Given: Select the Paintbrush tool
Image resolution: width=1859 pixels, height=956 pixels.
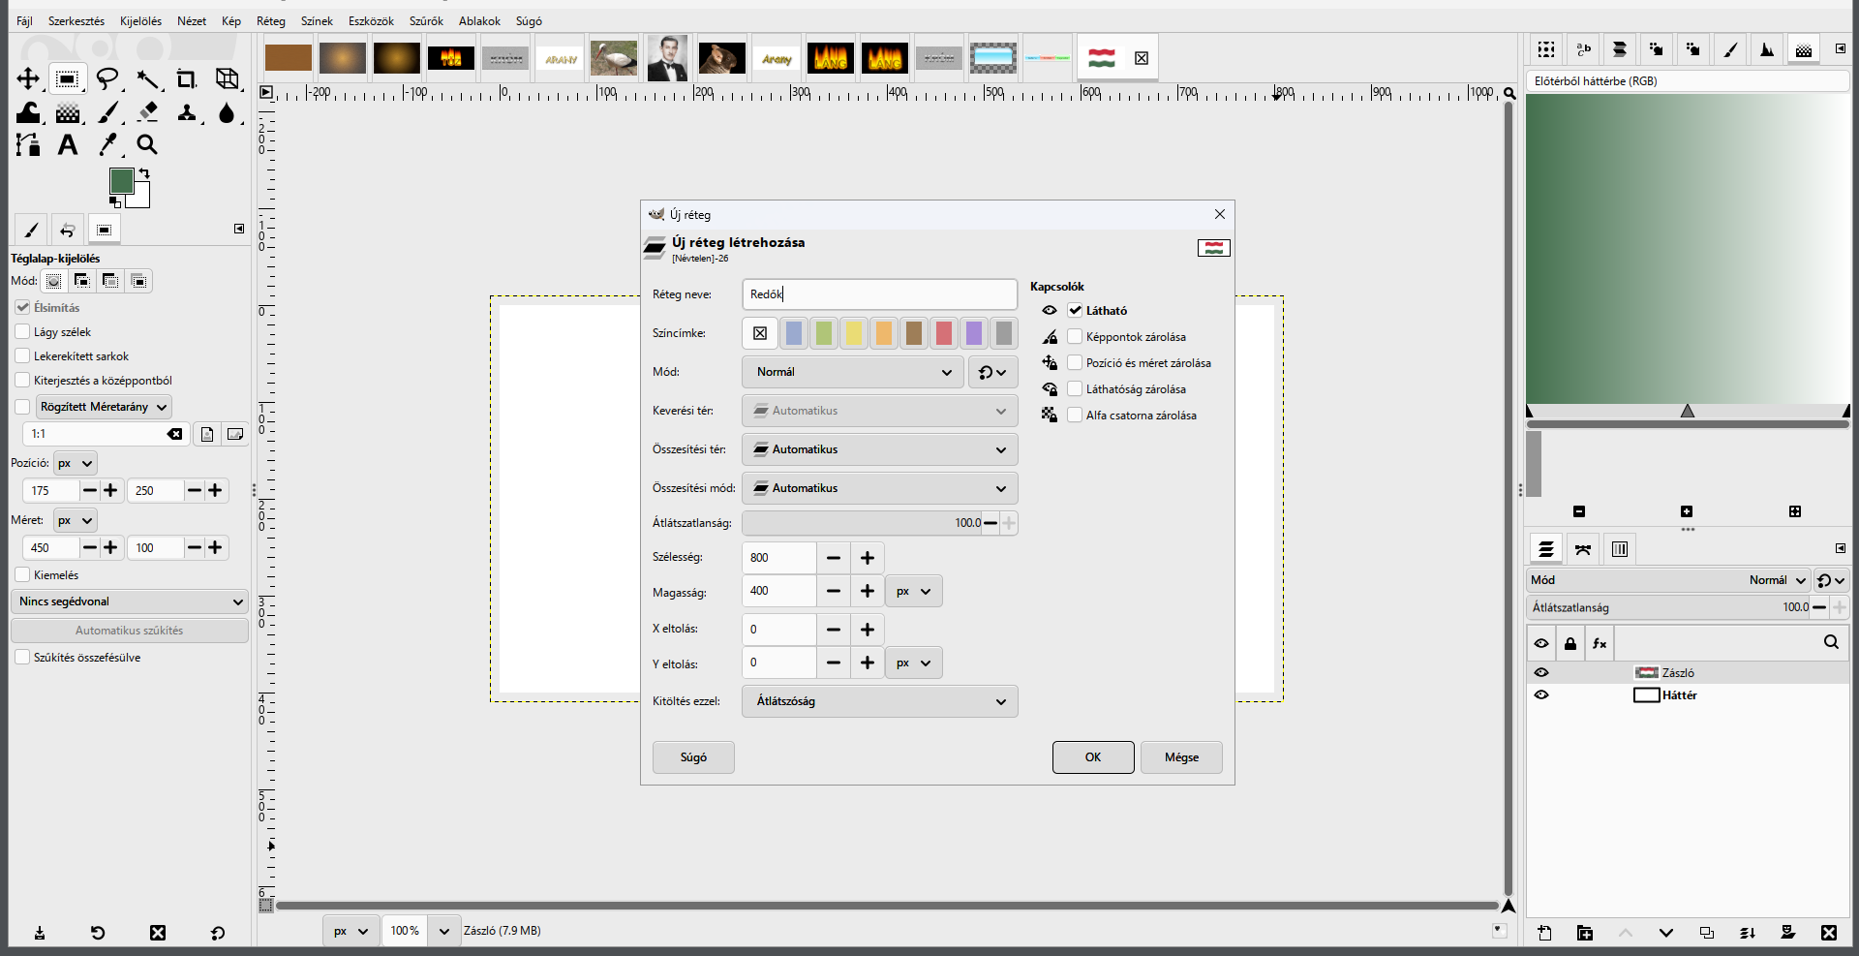Looking at the screenshot, I should click(x=108, y=112).
